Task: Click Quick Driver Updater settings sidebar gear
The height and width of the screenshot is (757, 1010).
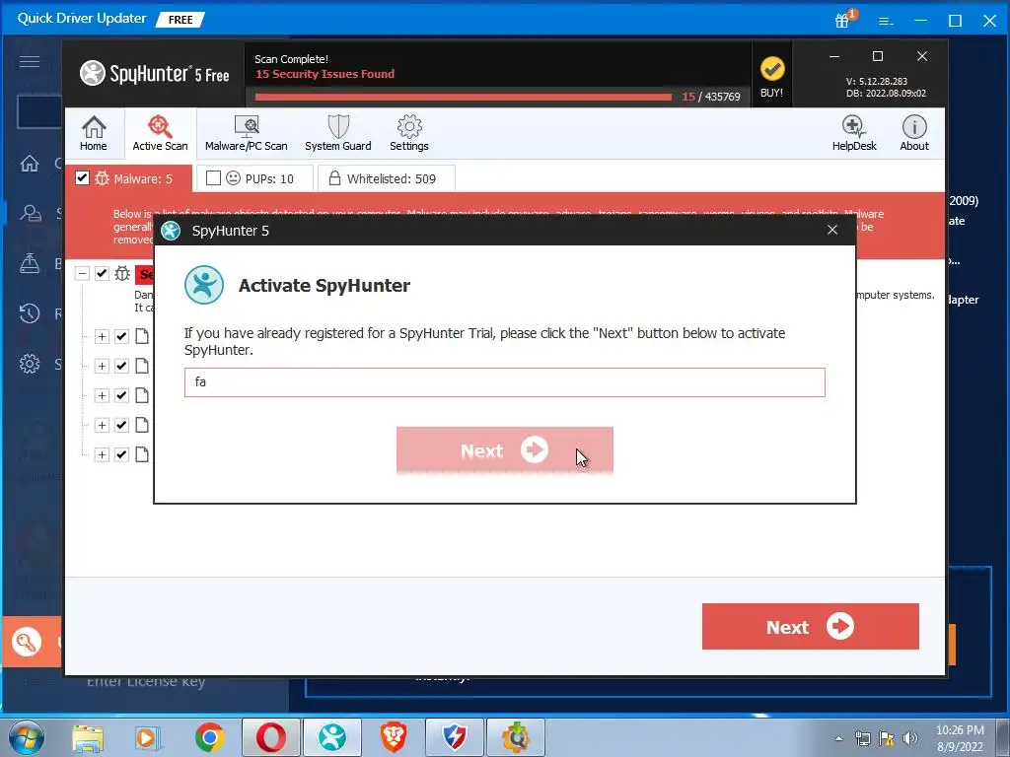Action: click(x=30, y=364)
